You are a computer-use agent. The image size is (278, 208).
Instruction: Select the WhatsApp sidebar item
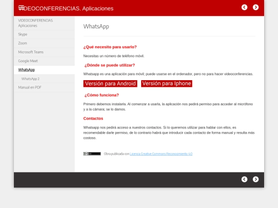point(44,70)
